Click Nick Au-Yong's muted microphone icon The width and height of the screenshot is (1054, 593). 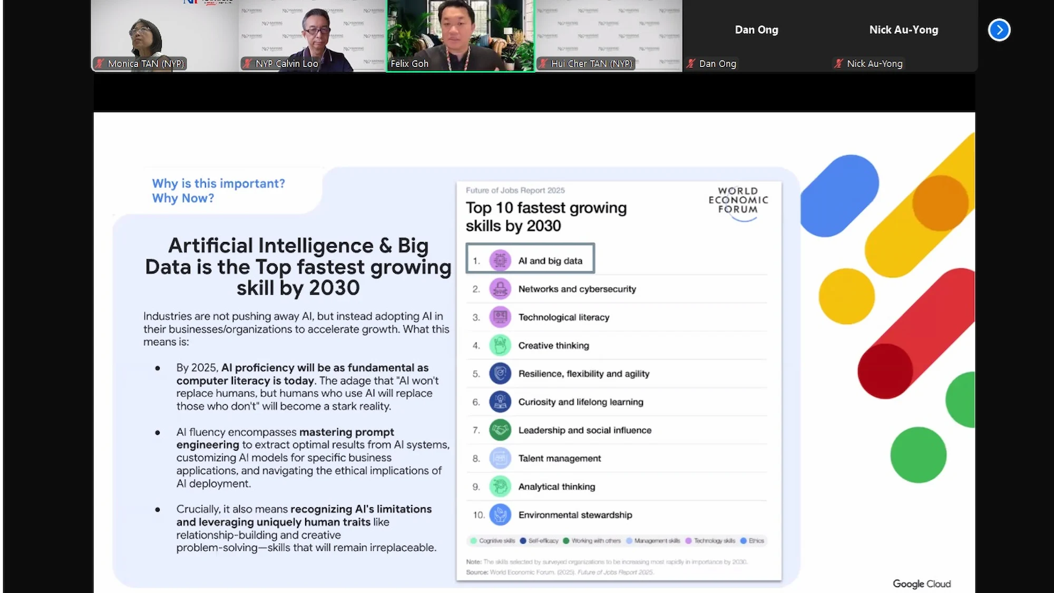(838, 64)
